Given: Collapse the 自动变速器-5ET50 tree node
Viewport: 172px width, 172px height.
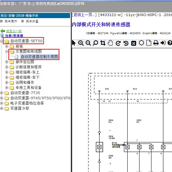Looking at the screenshot, I should 1,41.
